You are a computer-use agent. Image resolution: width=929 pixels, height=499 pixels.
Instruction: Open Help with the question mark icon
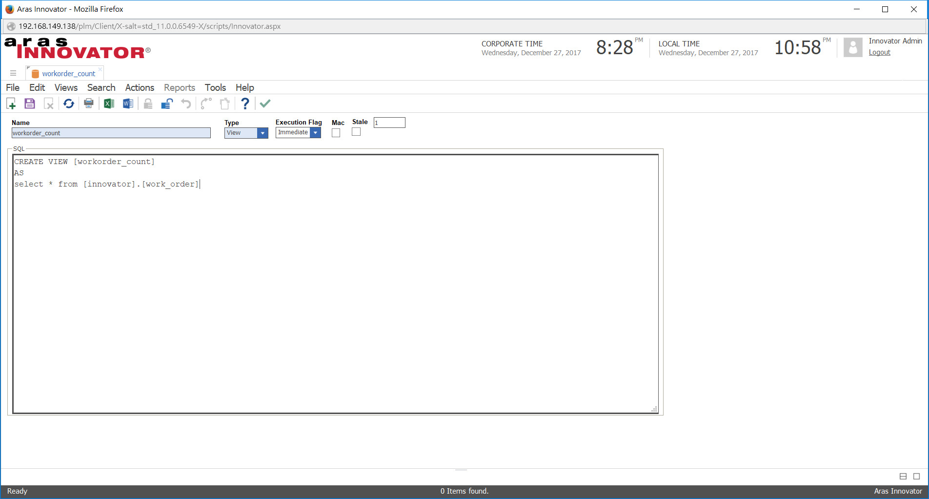coord(245,104)
